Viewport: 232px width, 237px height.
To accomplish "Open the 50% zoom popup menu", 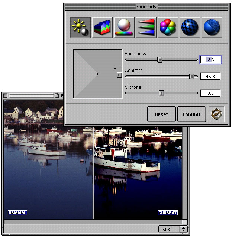I will (173, 229).
